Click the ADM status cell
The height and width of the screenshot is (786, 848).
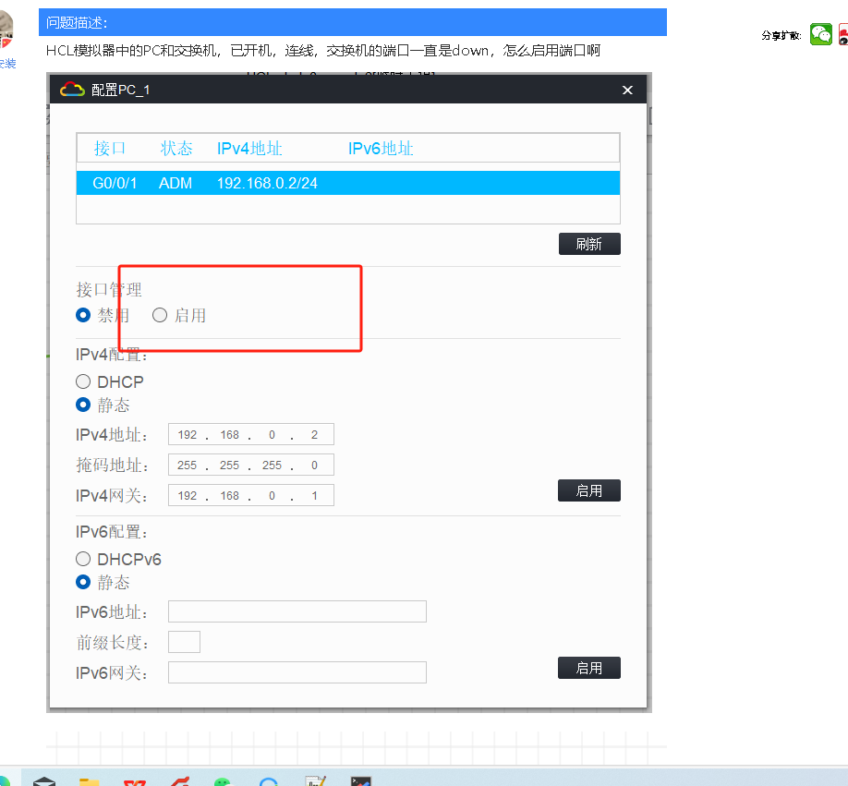click(176, 183)
